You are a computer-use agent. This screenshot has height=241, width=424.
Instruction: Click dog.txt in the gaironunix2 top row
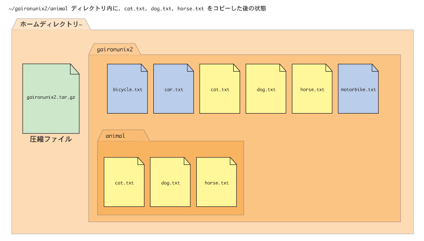266,88
